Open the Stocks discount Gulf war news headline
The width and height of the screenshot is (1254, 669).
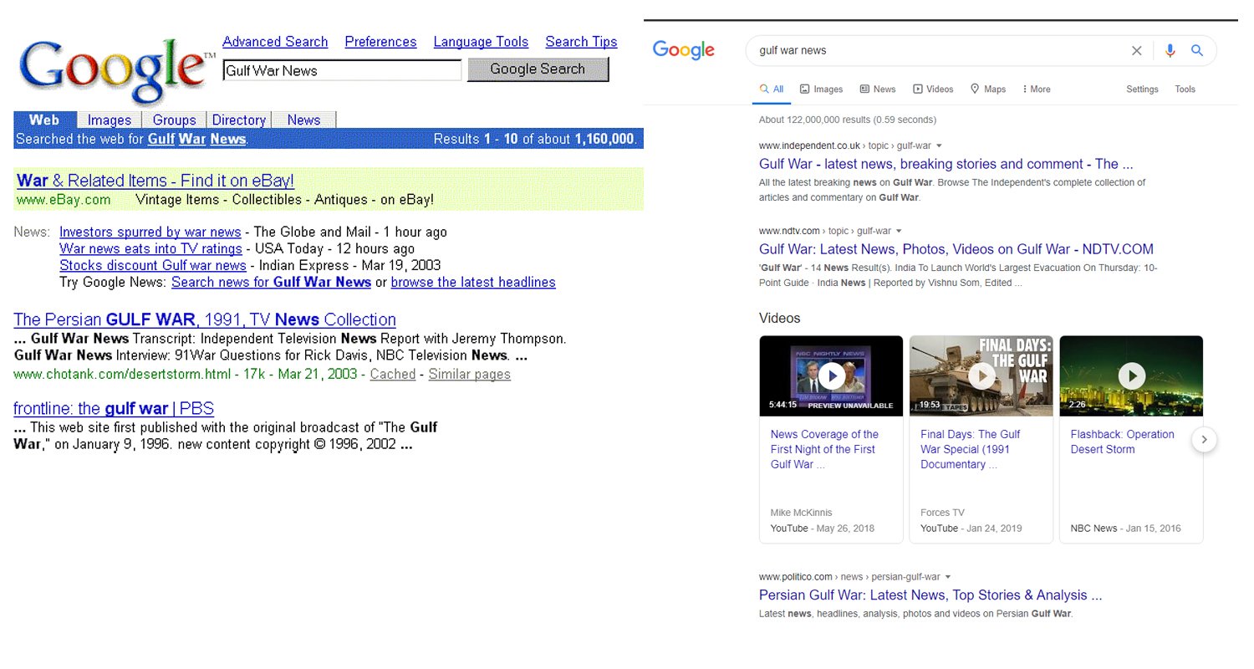tap(153, 266)
